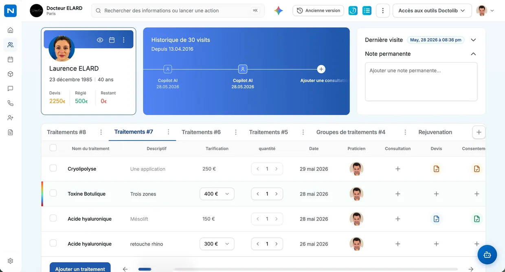This screenshot has height=272, width=505.
Task: Decrease retouche rhino quantity
Action: [258, 244]
